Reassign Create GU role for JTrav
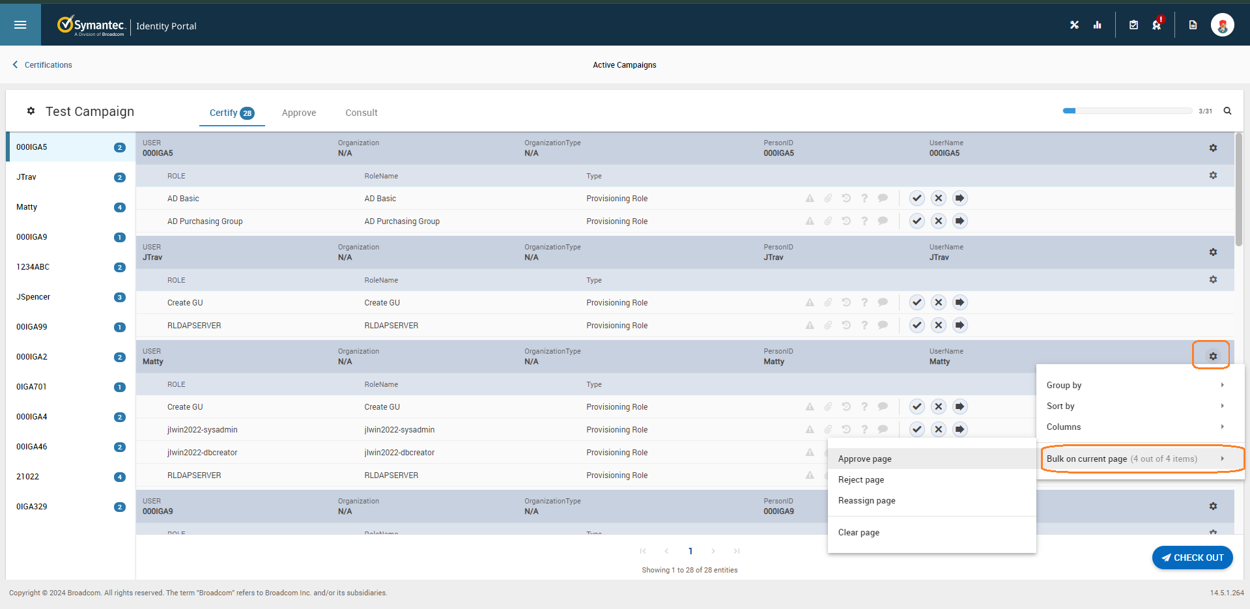This screenshot has height=609, width=1250. (x=959, y=302)
